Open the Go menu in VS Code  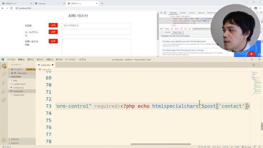pos(49,59)
